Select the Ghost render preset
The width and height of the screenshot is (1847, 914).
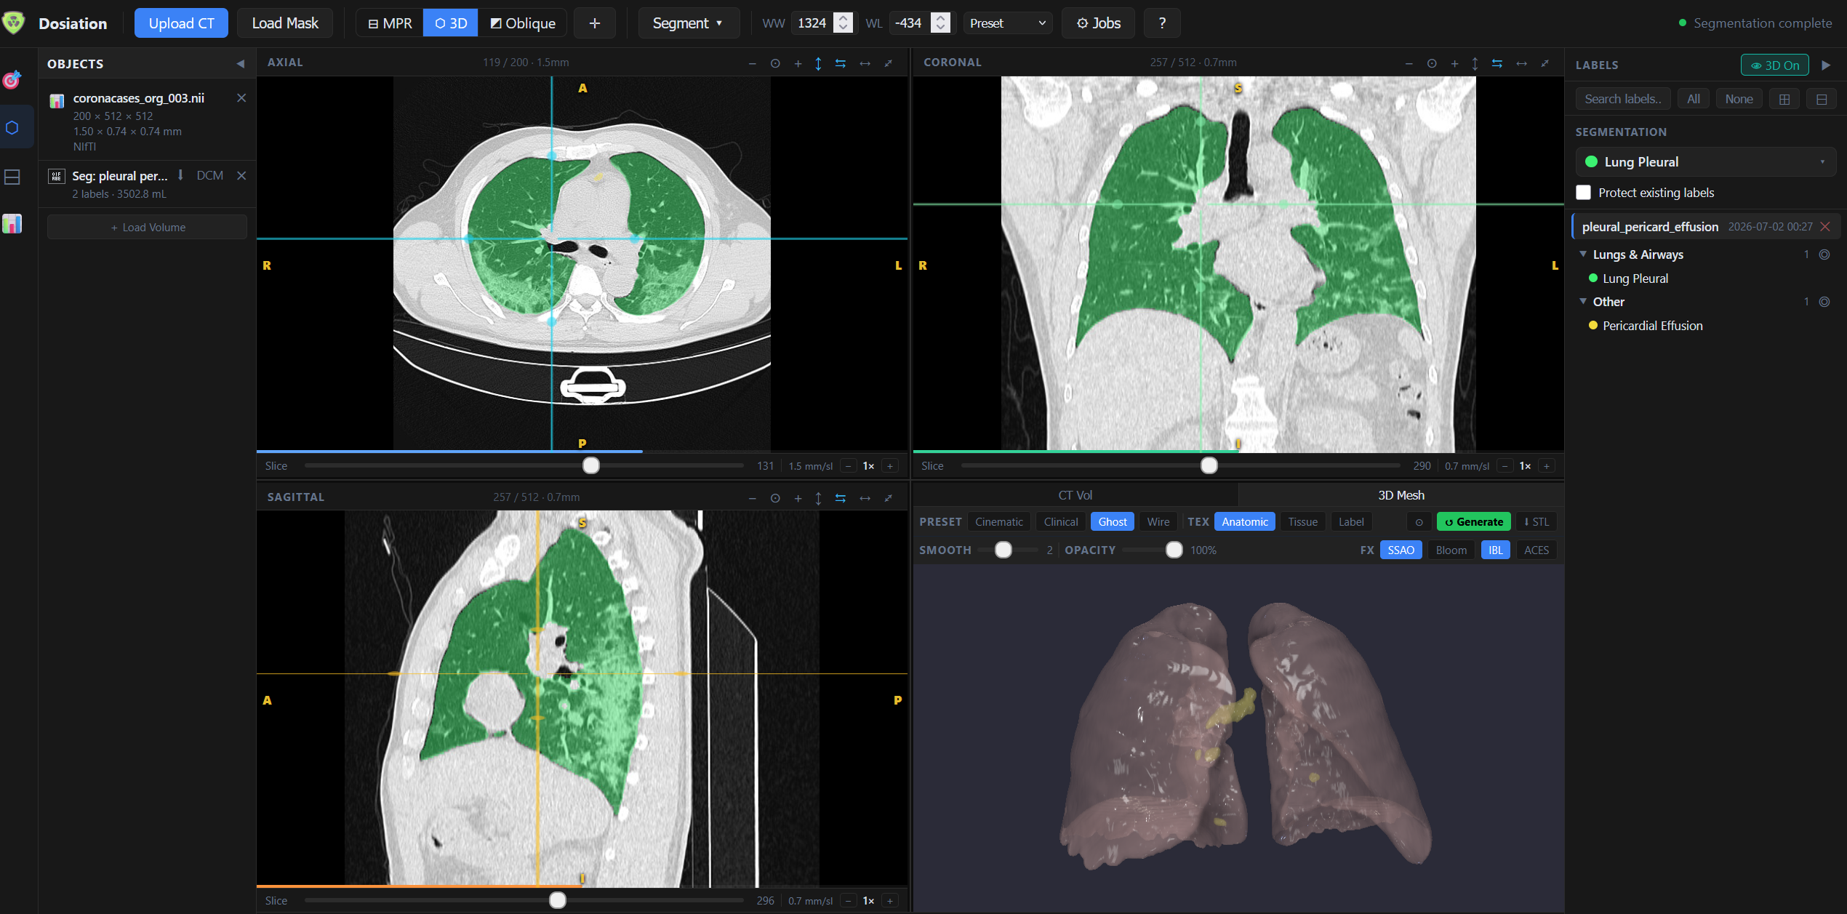click(x=1112, y=522)
